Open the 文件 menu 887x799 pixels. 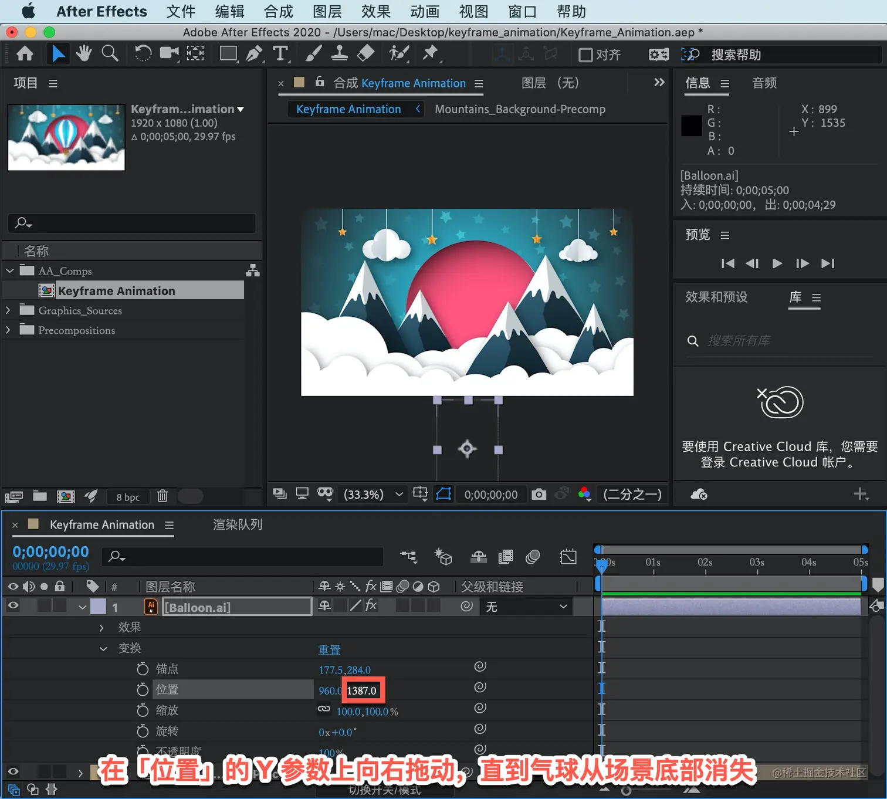[x=181, y=11]
